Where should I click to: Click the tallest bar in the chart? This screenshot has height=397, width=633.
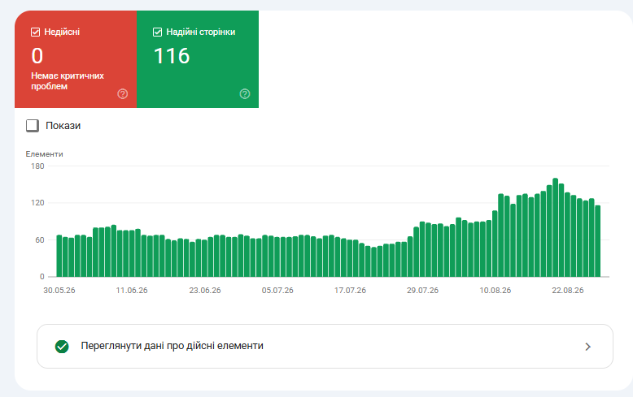coord(556,227)
